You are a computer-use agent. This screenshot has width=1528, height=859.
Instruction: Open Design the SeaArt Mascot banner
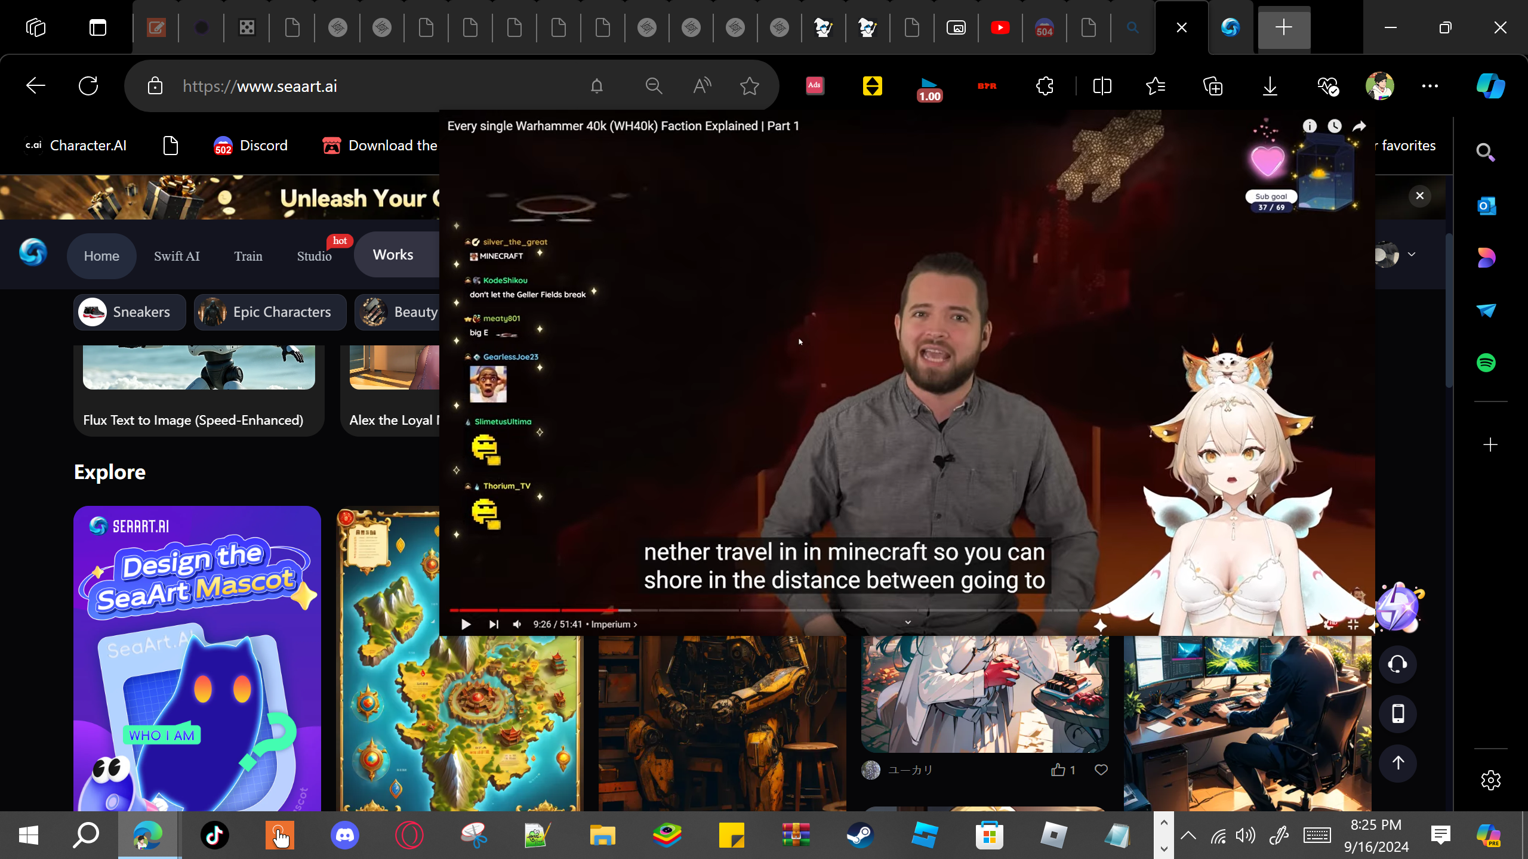(x=197, y=659)
